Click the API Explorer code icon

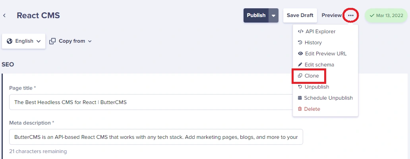(x=300, y=32)
